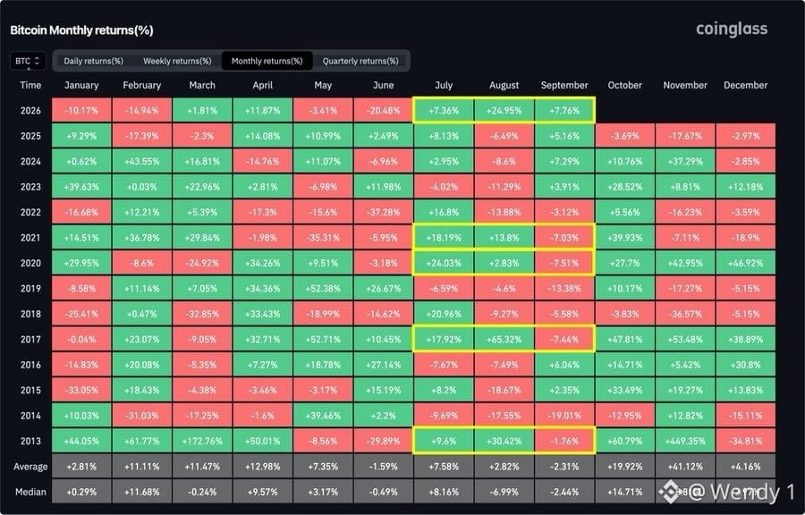
Task: Select the 2013 March +172.76% cell
Action: (202, 441)
